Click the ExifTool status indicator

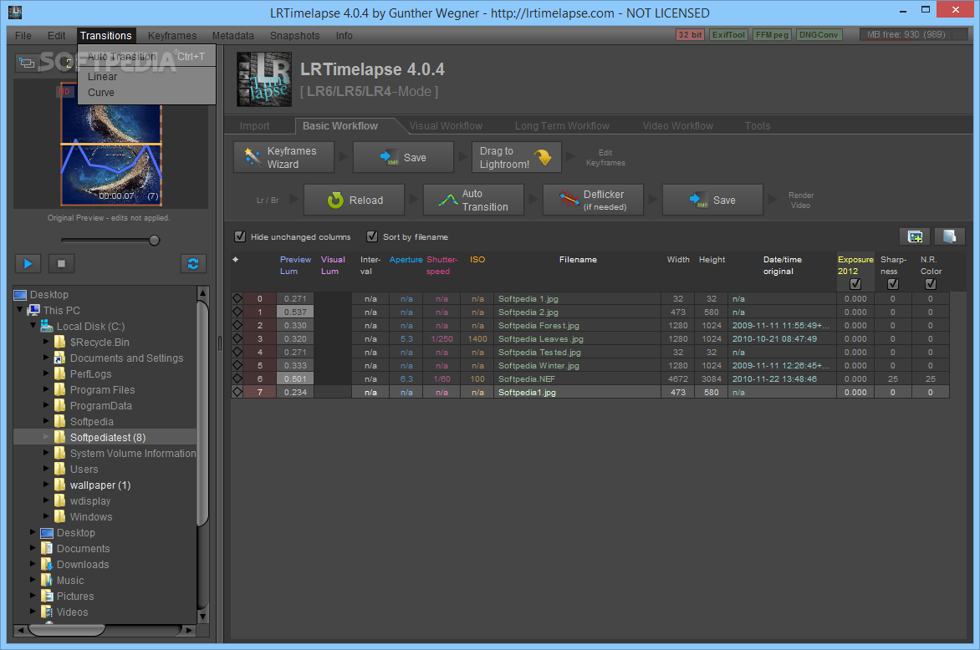point(729,35)
